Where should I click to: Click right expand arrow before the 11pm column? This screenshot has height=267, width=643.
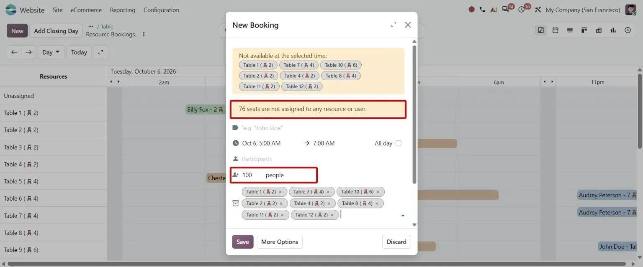click(x=552, y=81)
